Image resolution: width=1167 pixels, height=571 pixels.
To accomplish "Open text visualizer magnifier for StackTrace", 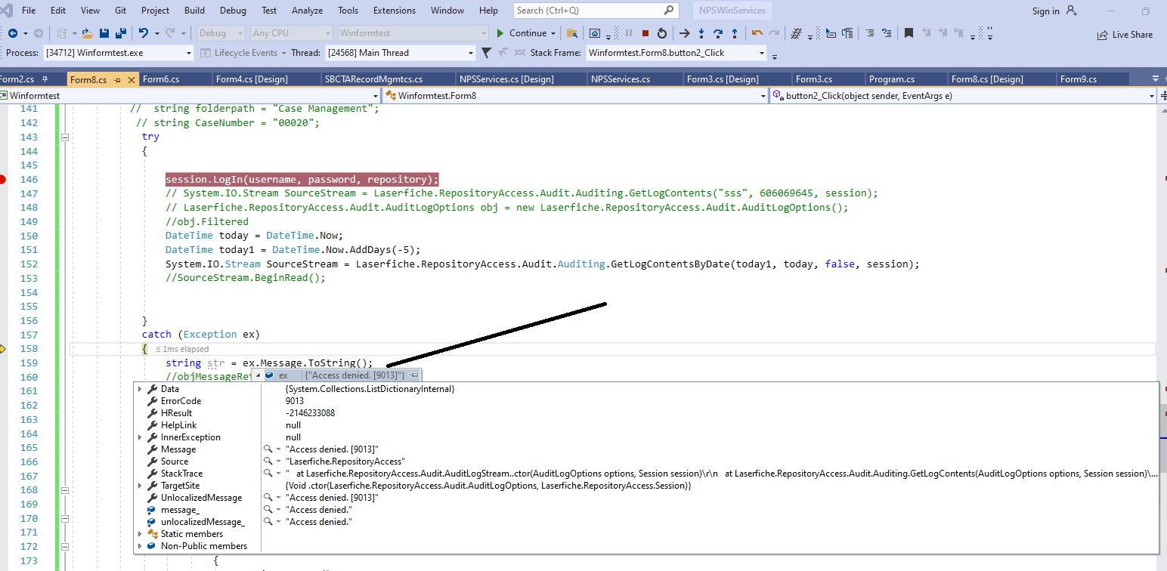I will (268, 474).
